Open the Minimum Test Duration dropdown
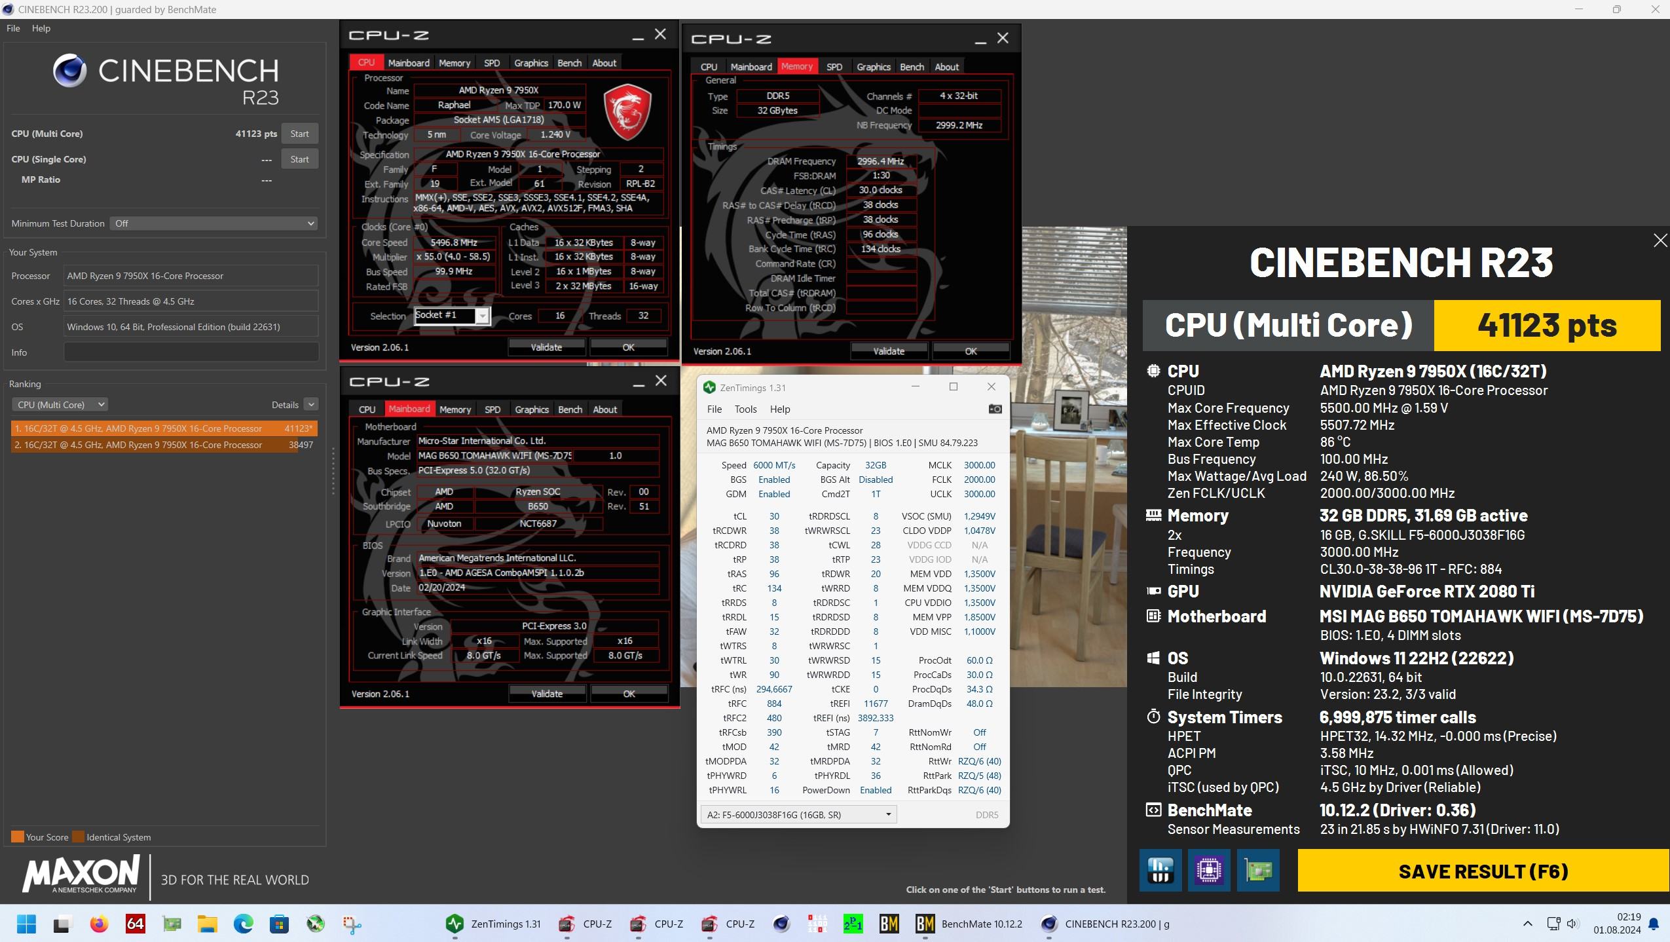Viewport: 1670px width, 942px height. (x=213, y=223)
